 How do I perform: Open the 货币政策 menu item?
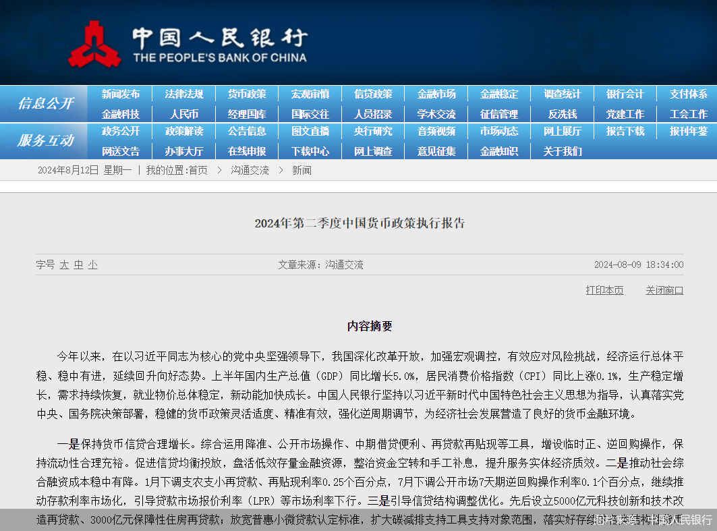point(247,94)
